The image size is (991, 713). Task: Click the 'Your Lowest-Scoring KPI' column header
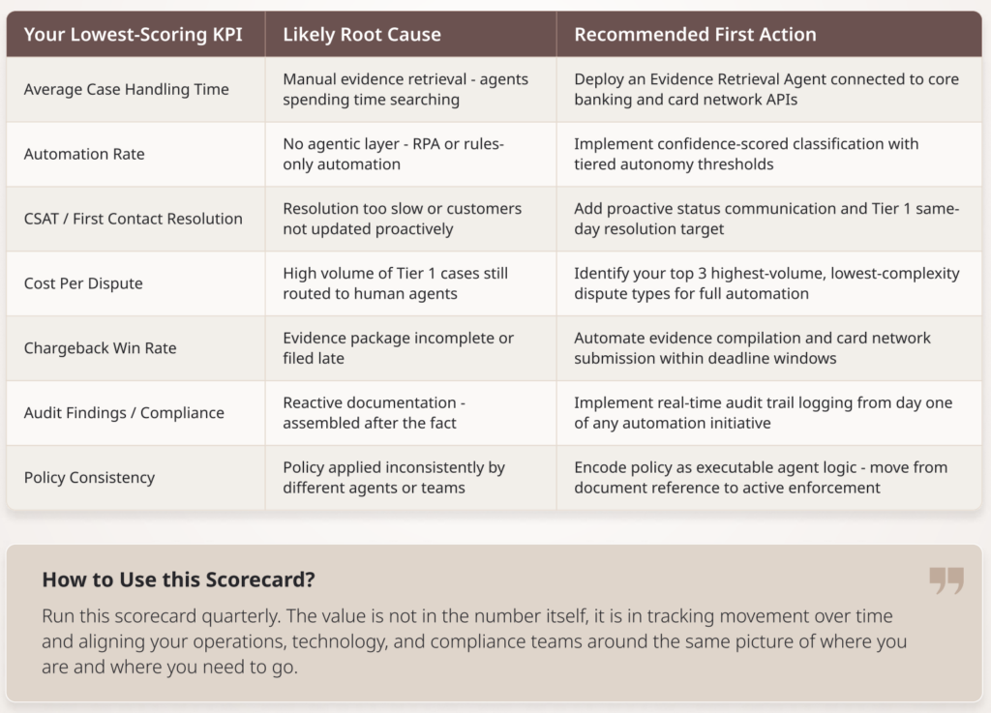tap(133, 35)
